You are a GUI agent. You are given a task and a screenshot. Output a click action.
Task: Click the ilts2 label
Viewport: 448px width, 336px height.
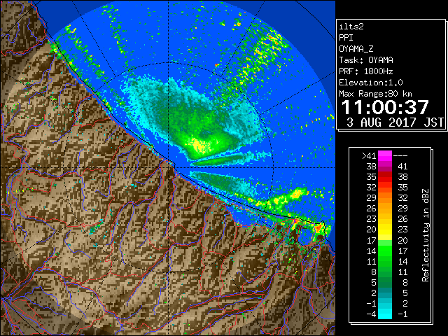click(351, 27)
